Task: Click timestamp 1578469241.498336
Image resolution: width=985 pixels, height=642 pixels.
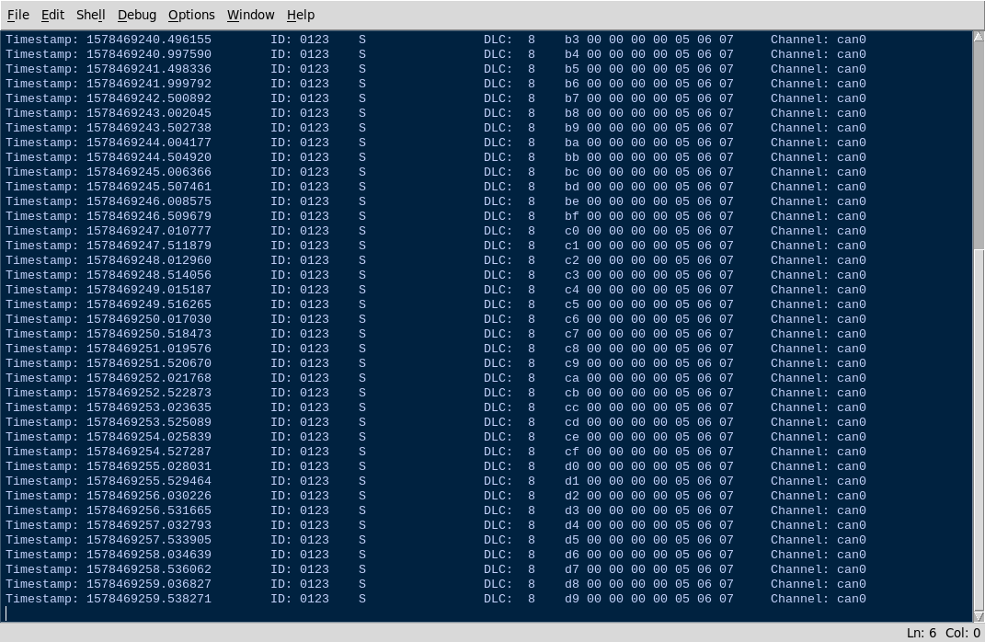Action: click(x=149, y=68)
